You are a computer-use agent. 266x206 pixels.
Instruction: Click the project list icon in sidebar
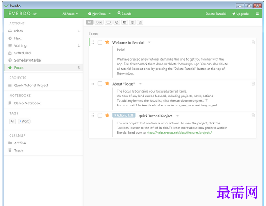click(10, 85)
